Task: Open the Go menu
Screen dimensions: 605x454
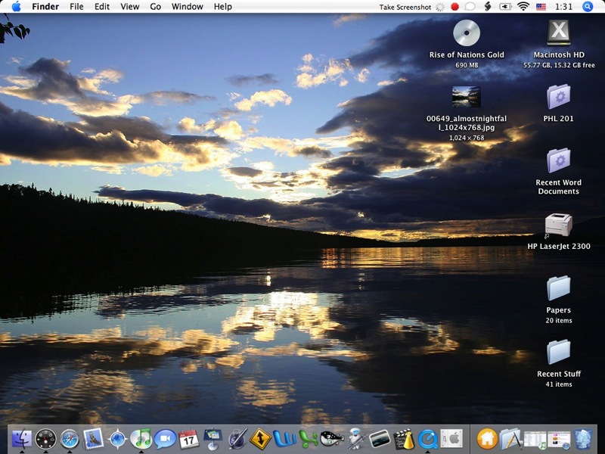Action: [155, 7]
